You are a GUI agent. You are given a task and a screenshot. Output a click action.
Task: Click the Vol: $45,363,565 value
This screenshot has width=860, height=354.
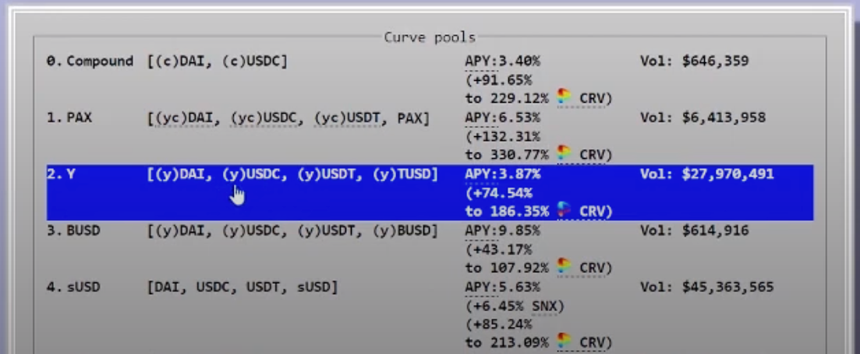707,287
